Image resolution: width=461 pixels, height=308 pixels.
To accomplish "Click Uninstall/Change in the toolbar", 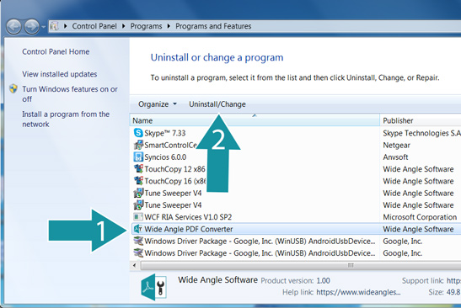I will (x=217, y=104).
